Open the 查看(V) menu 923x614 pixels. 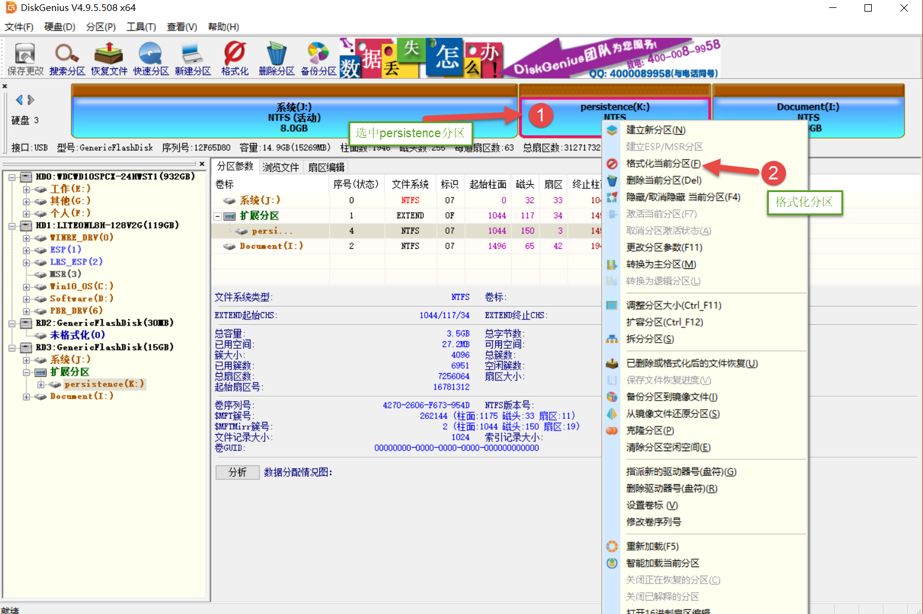pos(182,27)
